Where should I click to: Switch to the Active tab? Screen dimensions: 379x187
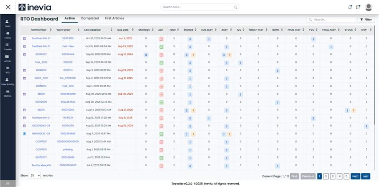(x=70, y=18)
